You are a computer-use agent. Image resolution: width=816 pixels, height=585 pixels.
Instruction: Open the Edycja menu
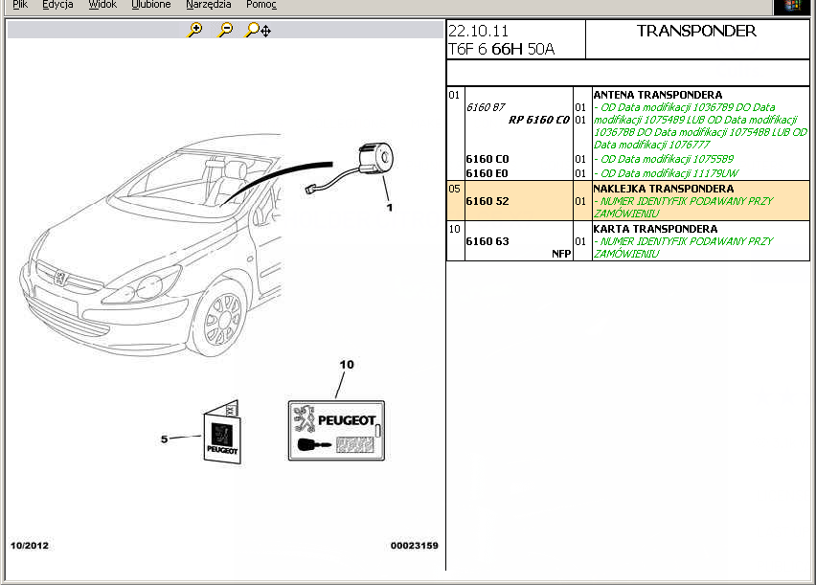[x=57, y=5]
